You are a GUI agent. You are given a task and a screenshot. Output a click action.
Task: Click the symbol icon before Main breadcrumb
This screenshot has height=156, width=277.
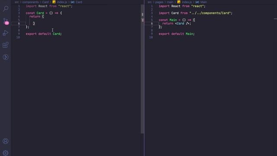coord(197,2)
